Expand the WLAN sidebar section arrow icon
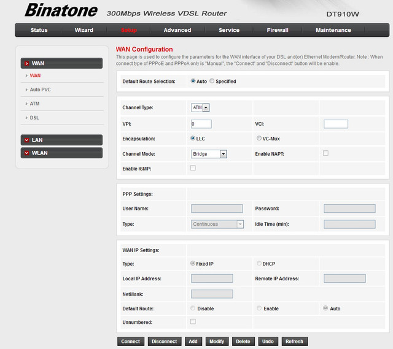This screenshot has height=349, width=393. click(x=26, y=153)
